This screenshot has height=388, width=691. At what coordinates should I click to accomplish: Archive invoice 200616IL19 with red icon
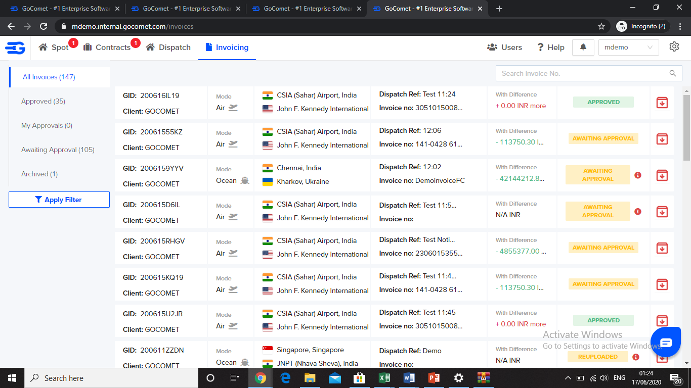pos(662,103)
